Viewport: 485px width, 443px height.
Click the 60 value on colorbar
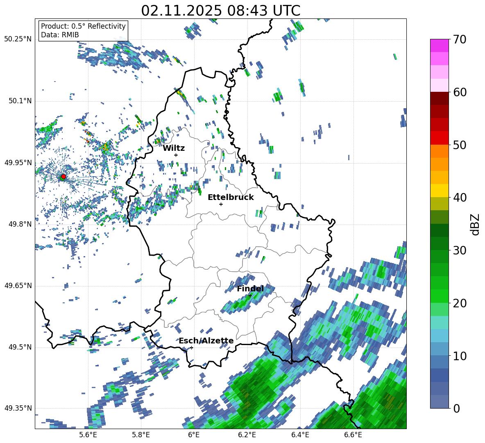(x=460, y=92)
